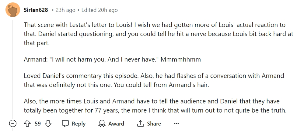Click the 'Edited 20h ago' label
Screen dimensions: 297x131
coord(100,10)
